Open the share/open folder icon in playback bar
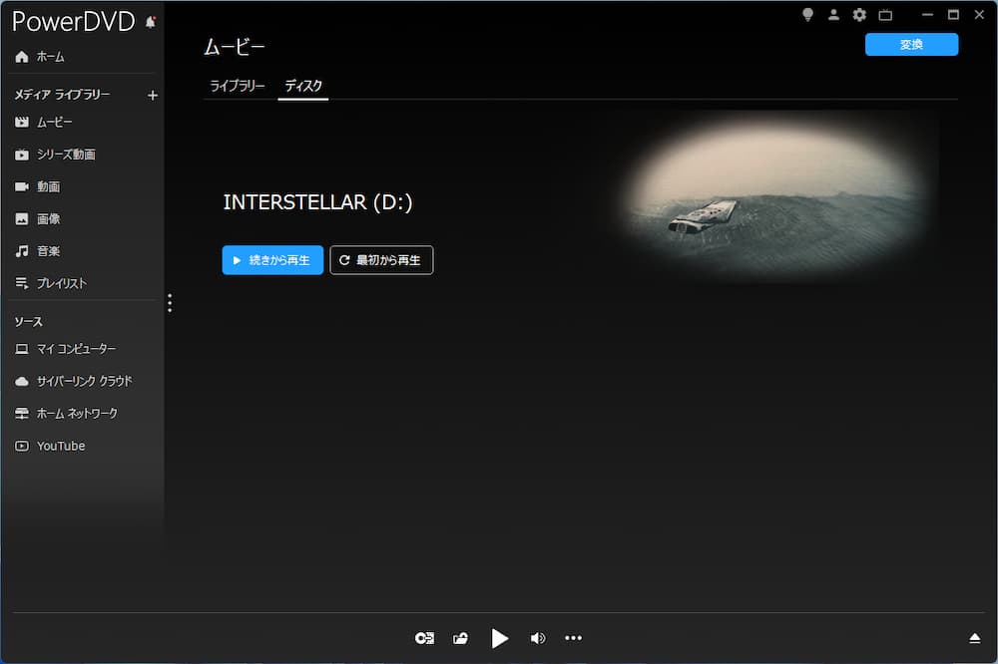 461,638
